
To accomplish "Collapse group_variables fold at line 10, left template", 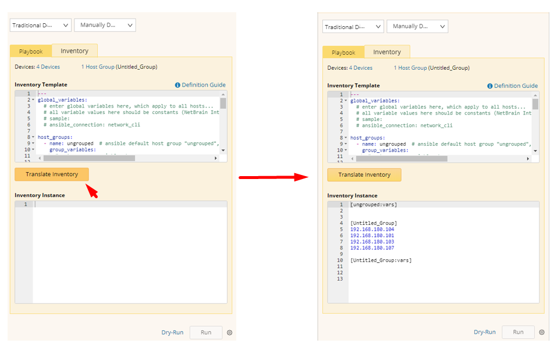I will coord(33,149).
